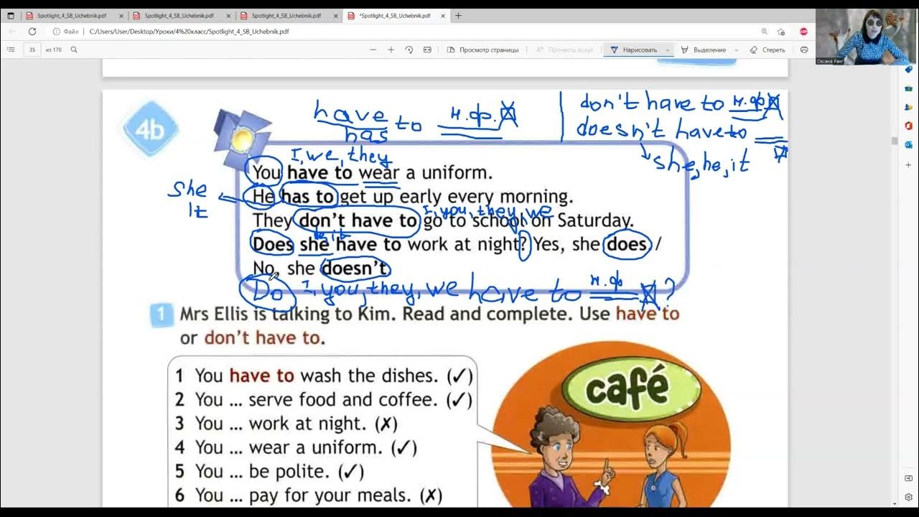This screenshot has height=517, width=919.
Task: Click the 'café' sign text
Action: click(627, 389)
